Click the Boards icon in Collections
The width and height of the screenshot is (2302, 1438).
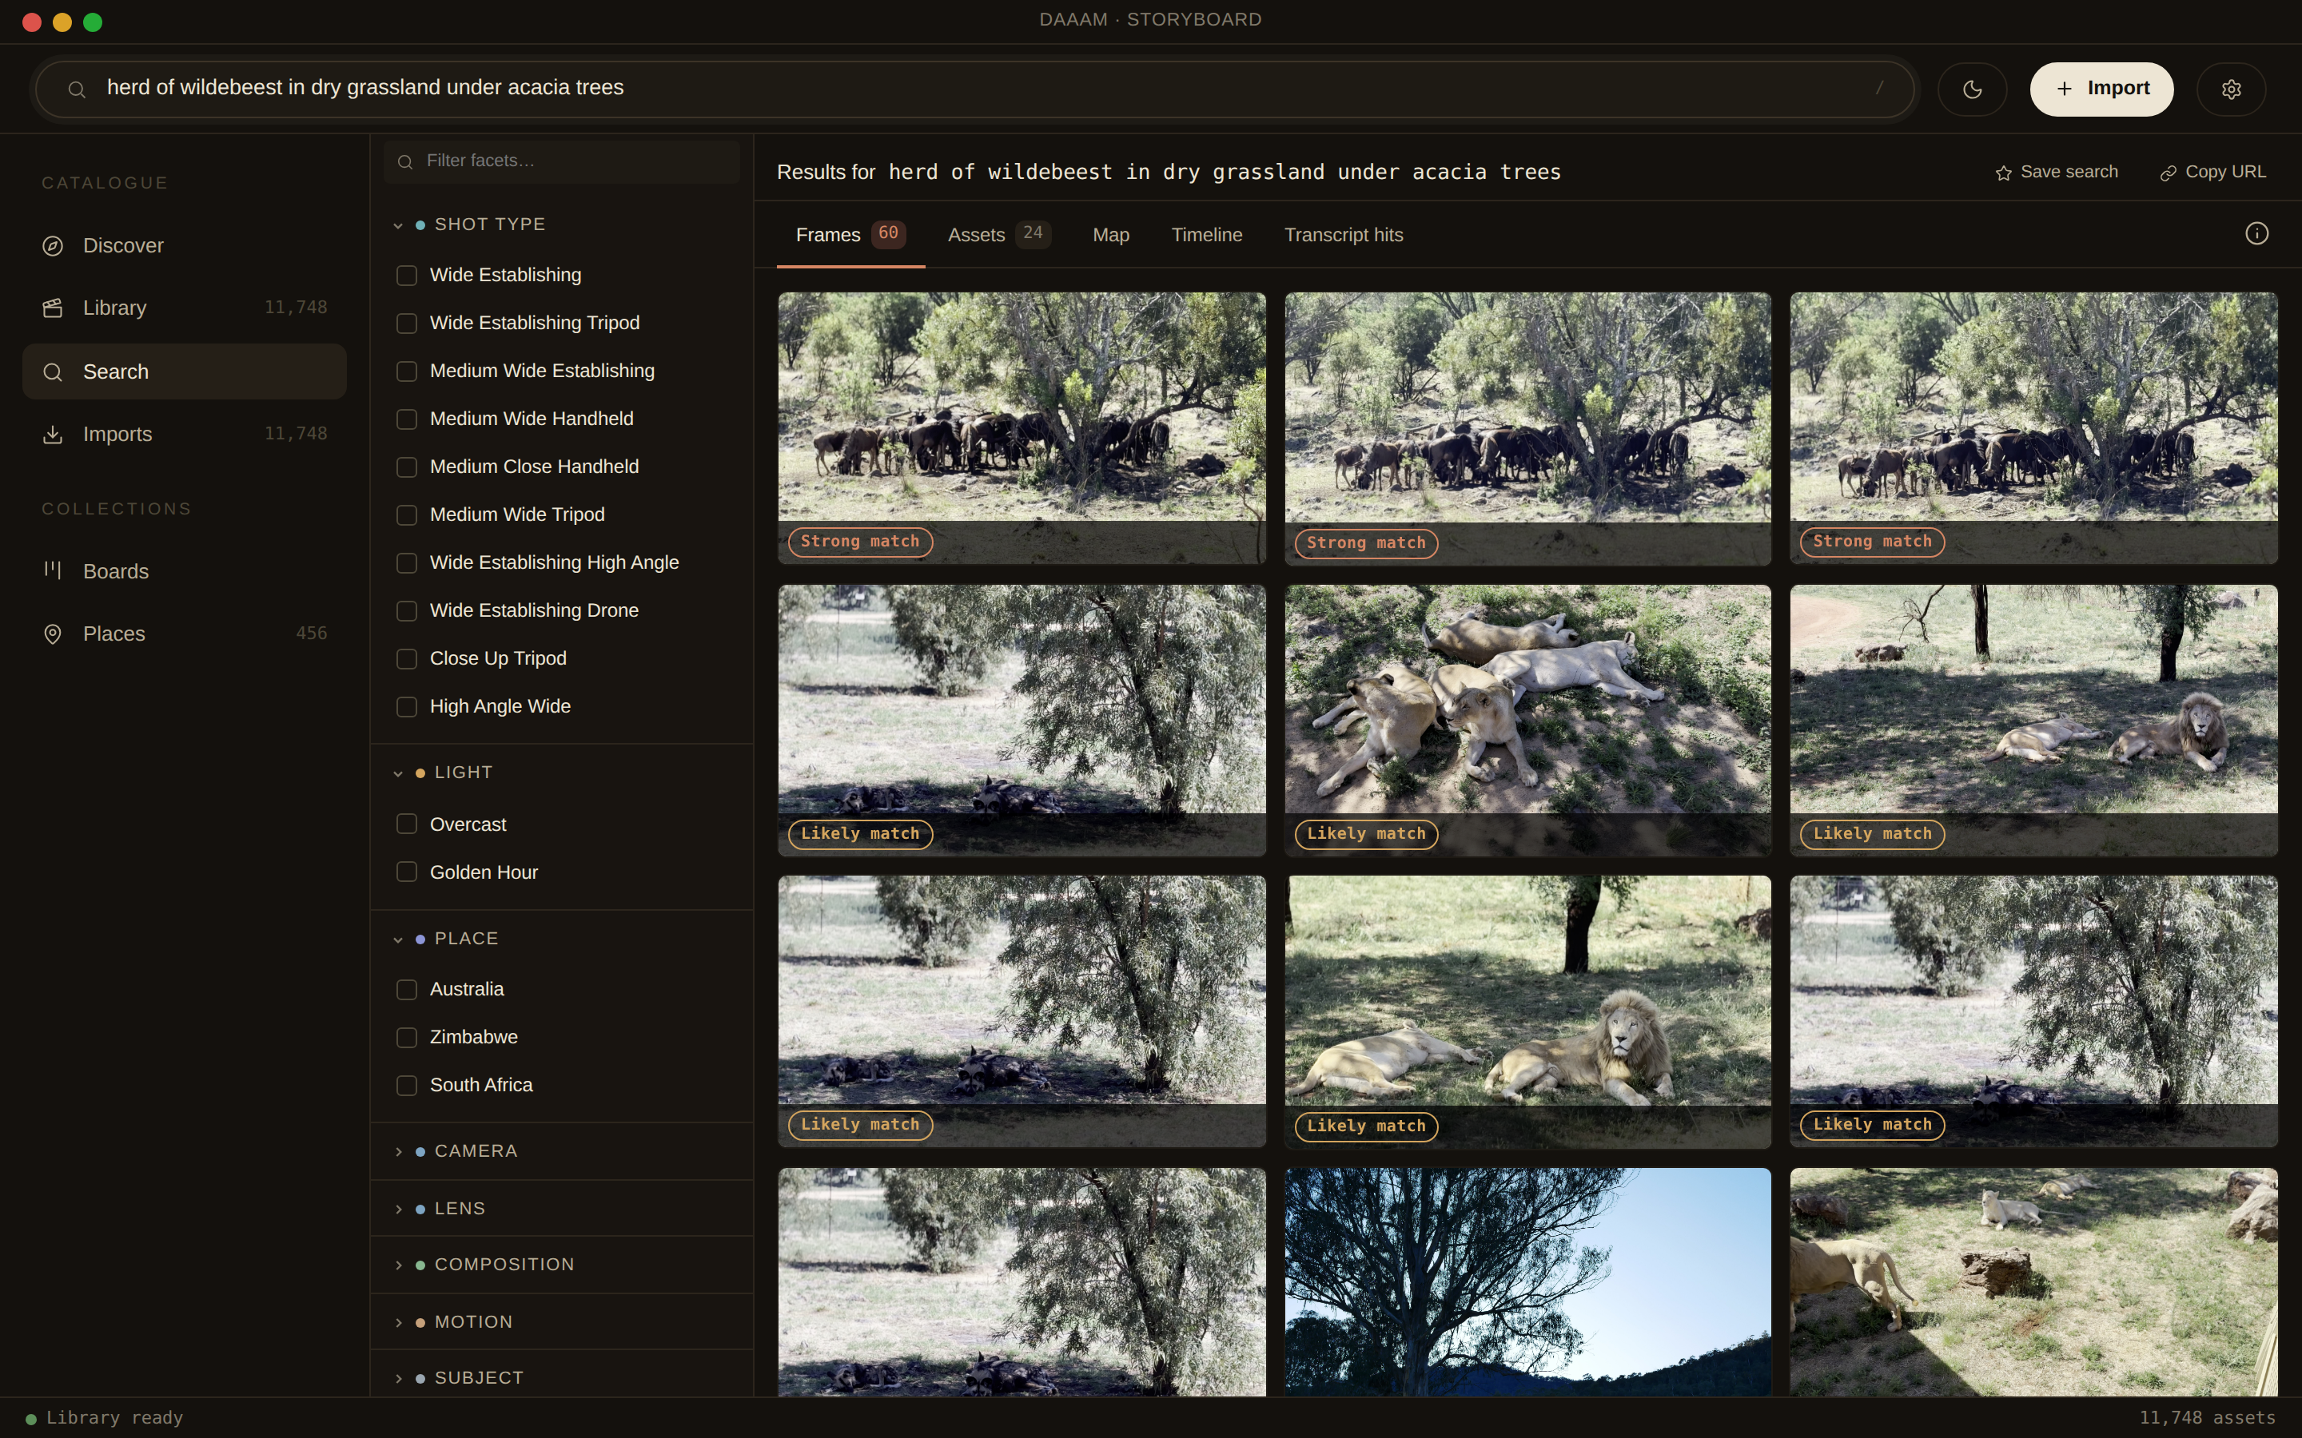pos(54,570)
